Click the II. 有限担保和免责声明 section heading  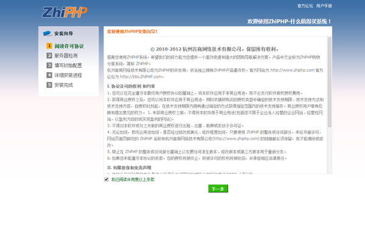coord(129,167)
